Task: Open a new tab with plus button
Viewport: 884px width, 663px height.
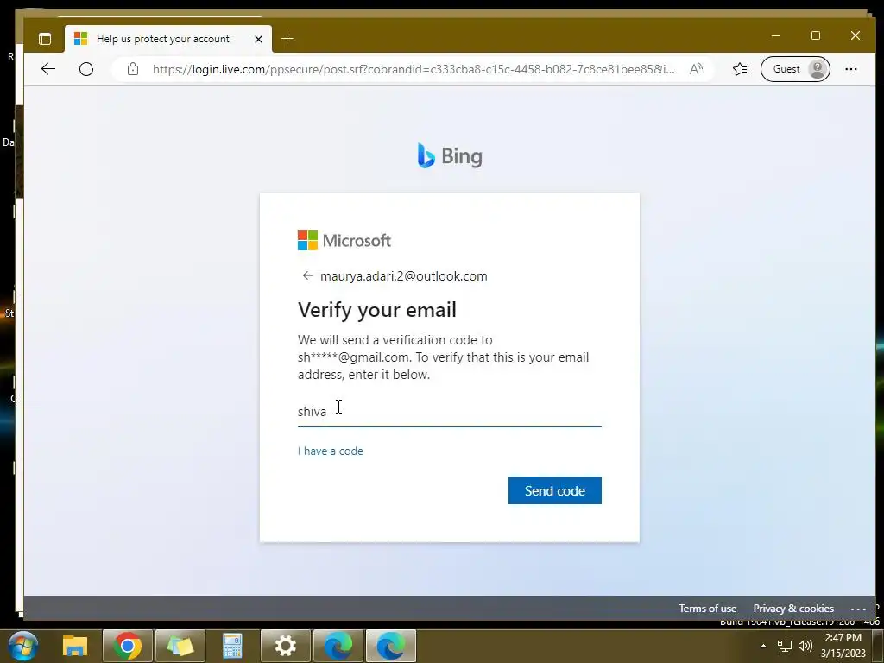Action: (287, 38)
